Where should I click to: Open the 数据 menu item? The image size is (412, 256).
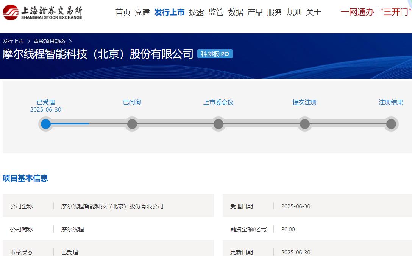(236, 12)
